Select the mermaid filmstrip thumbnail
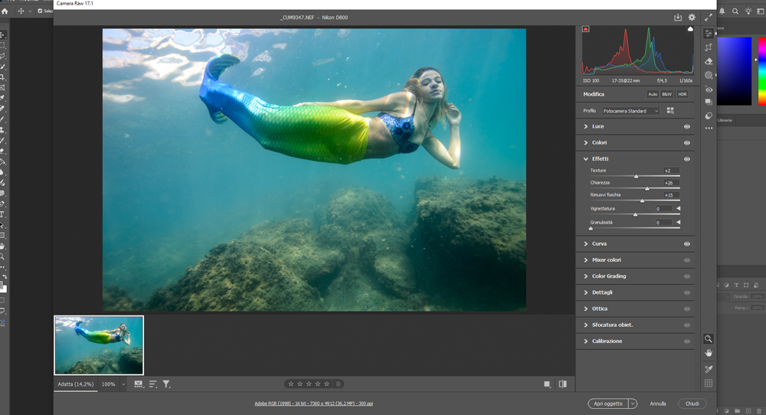Image resolution: width=766 pixels, height=415 pixels. 99,345
